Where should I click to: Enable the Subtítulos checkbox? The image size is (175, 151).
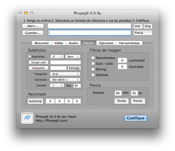pyautogui.click(x=30, y=56)
